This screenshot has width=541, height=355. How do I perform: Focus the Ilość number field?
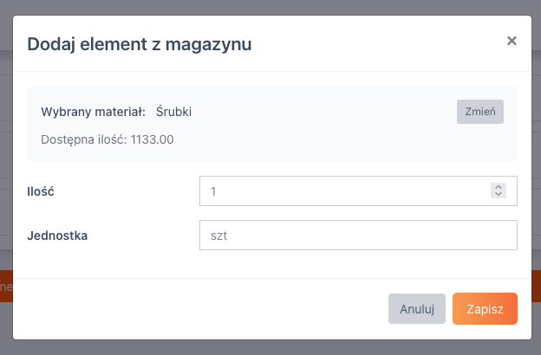coord(347,190)
